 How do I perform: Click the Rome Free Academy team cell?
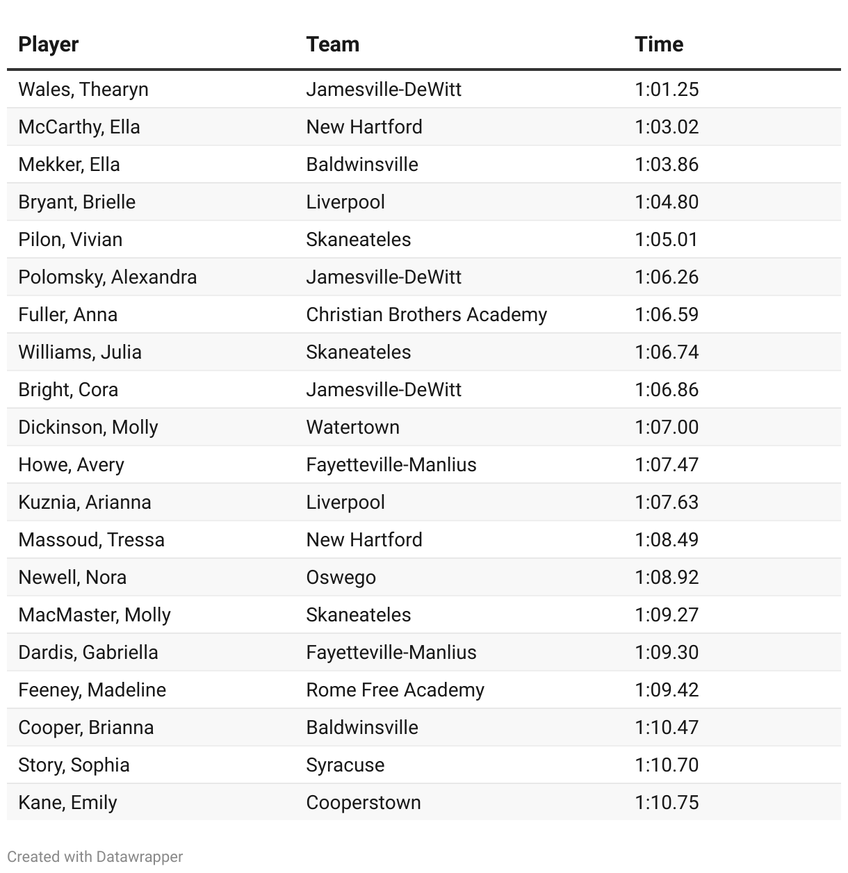(x=395, y=690)
